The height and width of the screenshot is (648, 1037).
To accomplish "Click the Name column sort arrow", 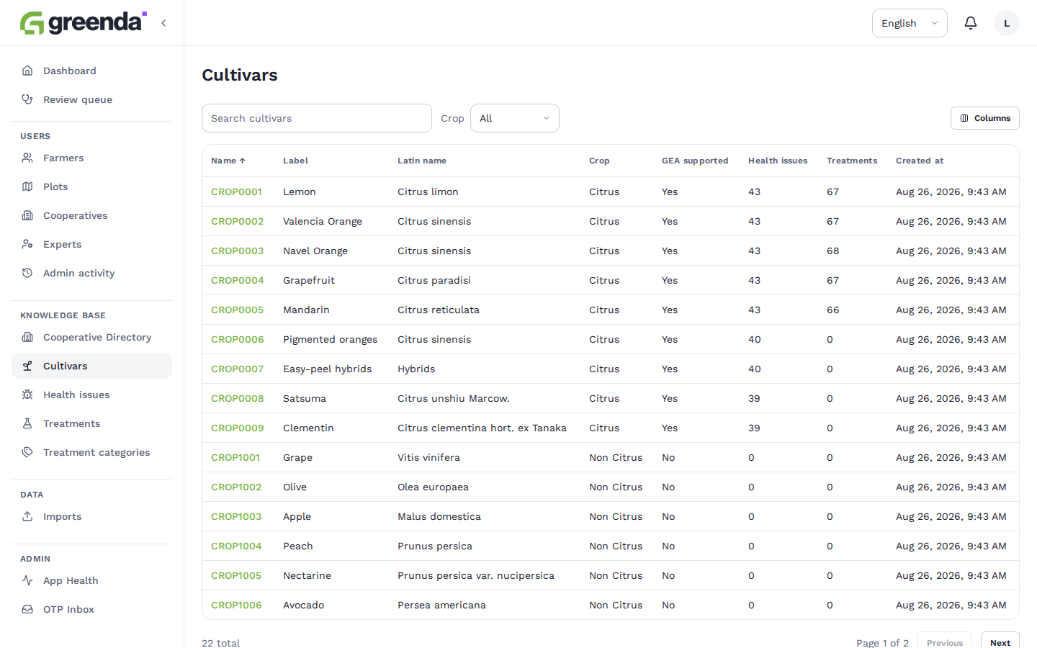I will tap(243, 161).
